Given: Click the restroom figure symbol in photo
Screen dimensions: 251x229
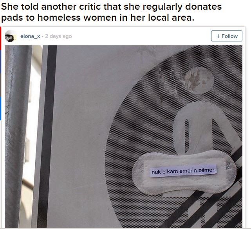Looking at the screenshot, I should (206, 128).
